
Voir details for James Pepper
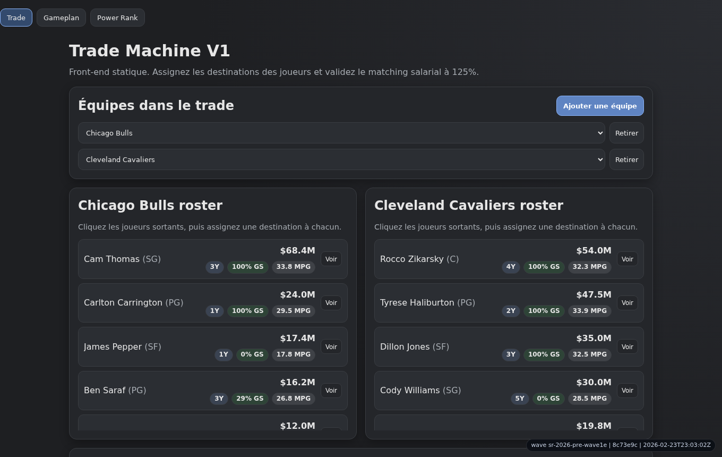331,346
